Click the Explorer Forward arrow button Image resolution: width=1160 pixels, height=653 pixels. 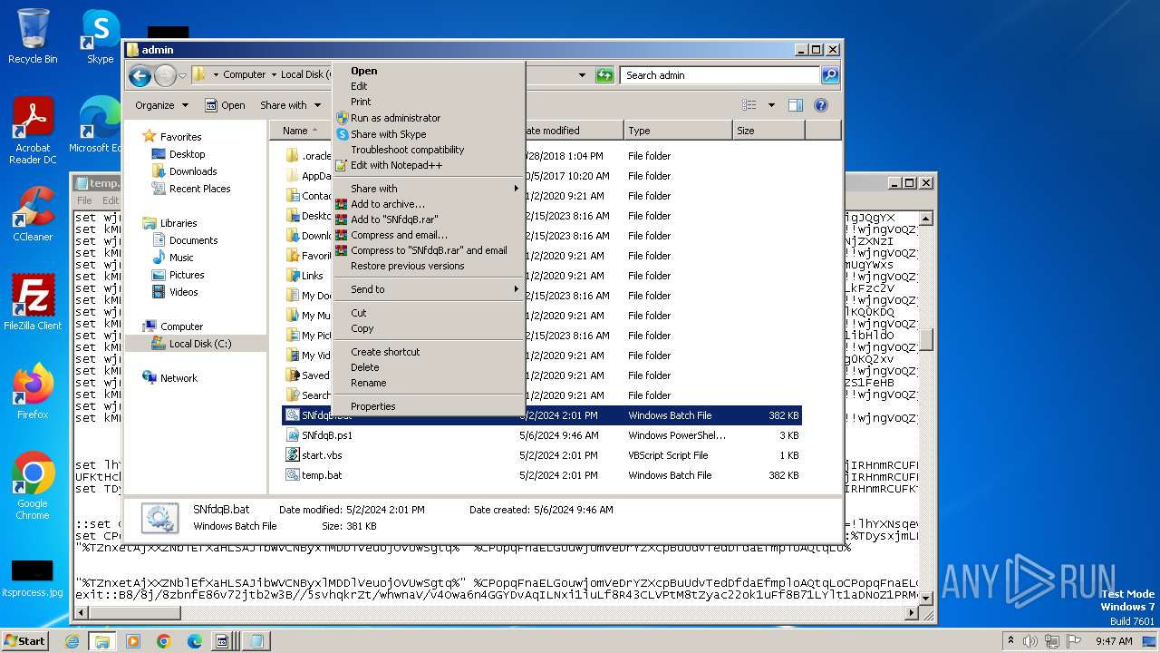[x=165, y=75]
